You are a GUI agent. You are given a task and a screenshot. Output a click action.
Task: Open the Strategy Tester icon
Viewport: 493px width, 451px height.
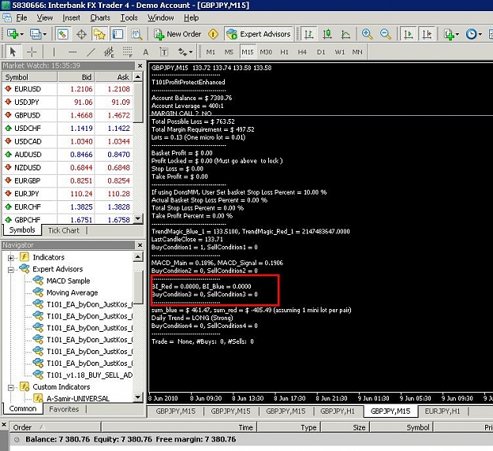(x=136, y=34)
